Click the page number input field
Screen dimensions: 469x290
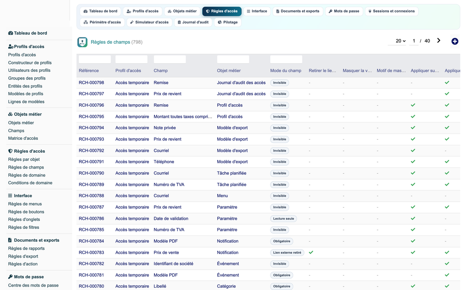tap(414, 41)
